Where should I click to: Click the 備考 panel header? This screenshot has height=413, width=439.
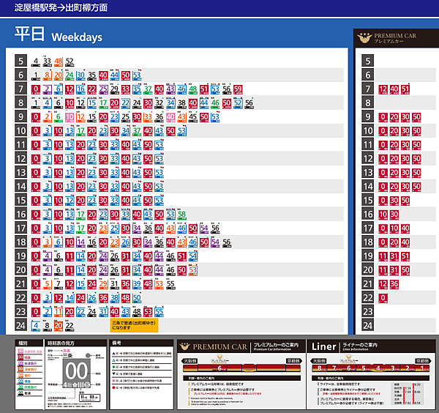[141, 343]
